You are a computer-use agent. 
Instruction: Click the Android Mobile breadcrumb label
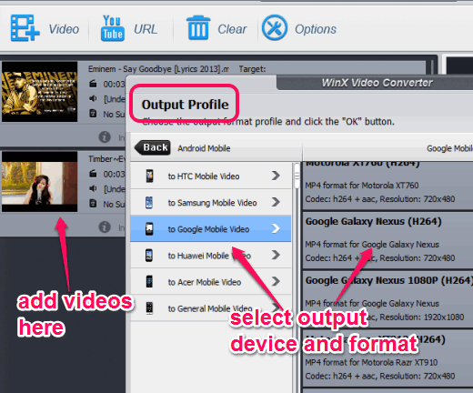pos(204,148)
